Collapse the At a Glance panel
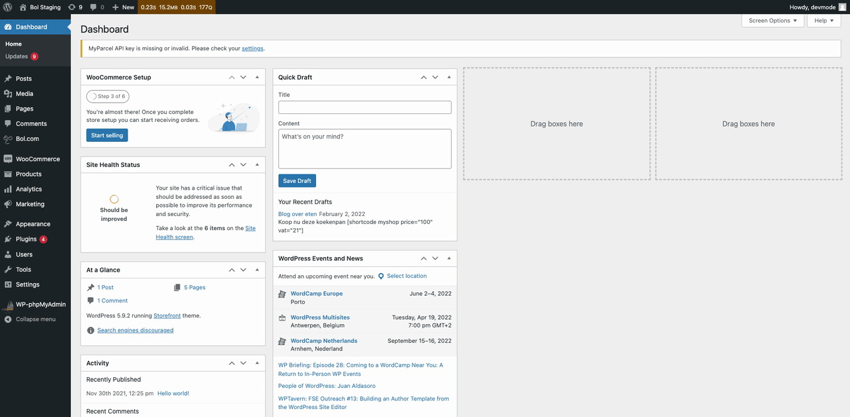850x417 pixels. pos(257,270)
